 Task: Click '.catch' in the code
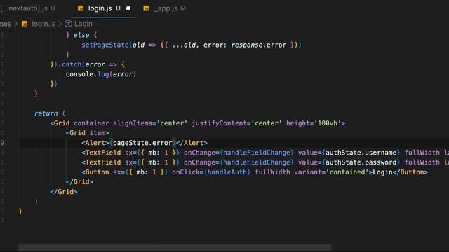coord(70,64)
